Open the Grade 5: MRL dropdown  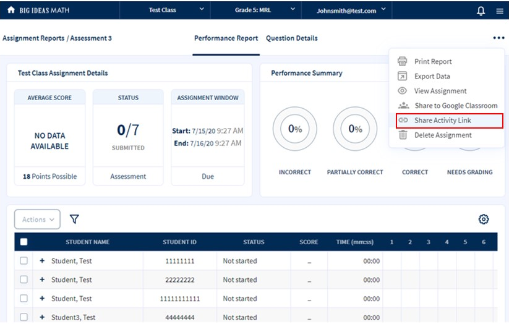pyautogui.click(x=256, y=10)
